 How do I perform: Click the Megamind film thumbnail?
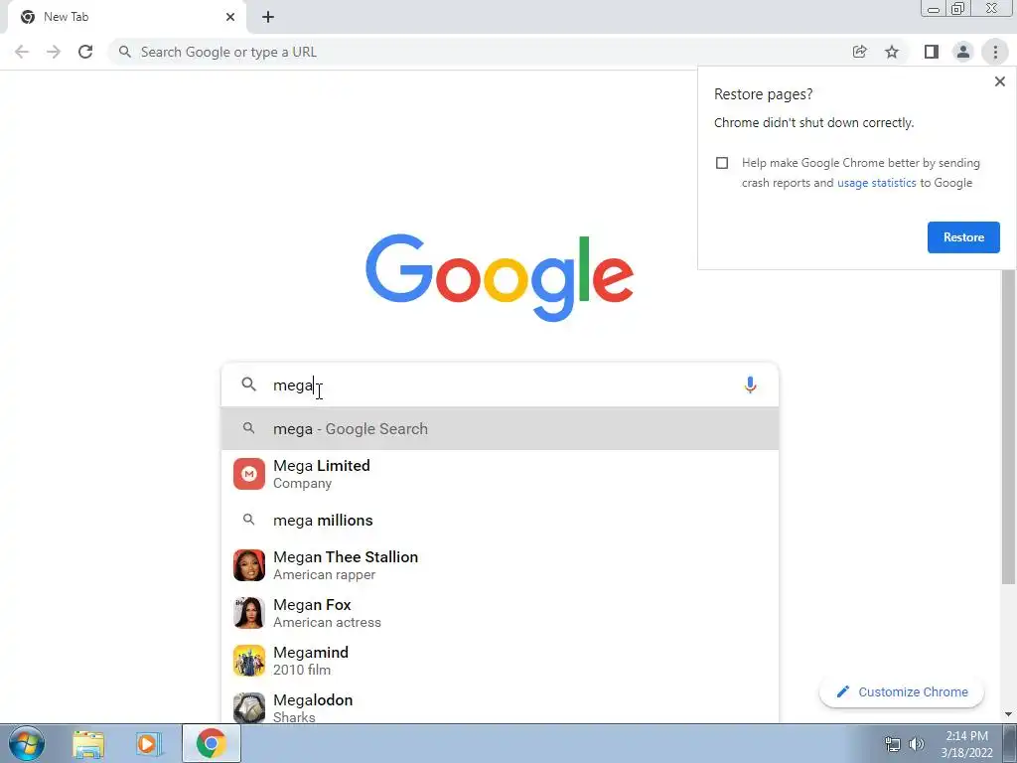tap(249, 661)
